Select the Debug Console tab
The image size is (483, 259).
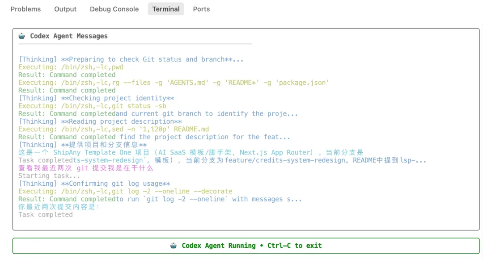tap(114, 9)
